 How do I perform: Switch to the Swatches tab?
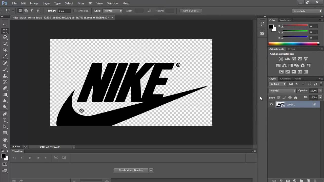point(285,20)
